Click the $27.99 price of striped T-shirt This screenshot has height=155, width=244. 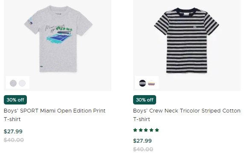[142, 141]
